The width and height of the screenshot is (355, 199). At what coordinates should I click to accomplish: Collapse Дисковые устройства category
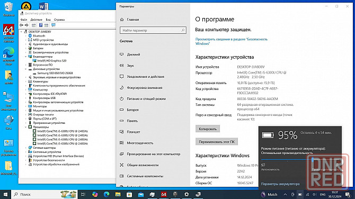pyautogui.click(x=25, y=69)
